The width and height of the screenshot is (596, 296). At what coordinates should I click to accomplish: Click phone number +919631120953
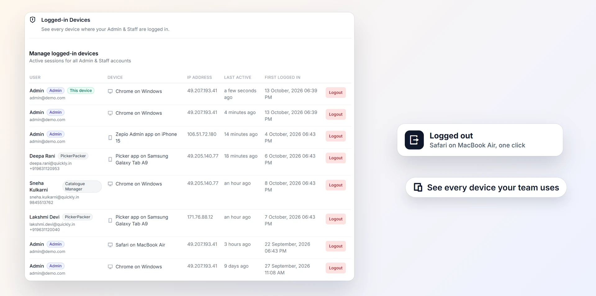click(44, 169)
